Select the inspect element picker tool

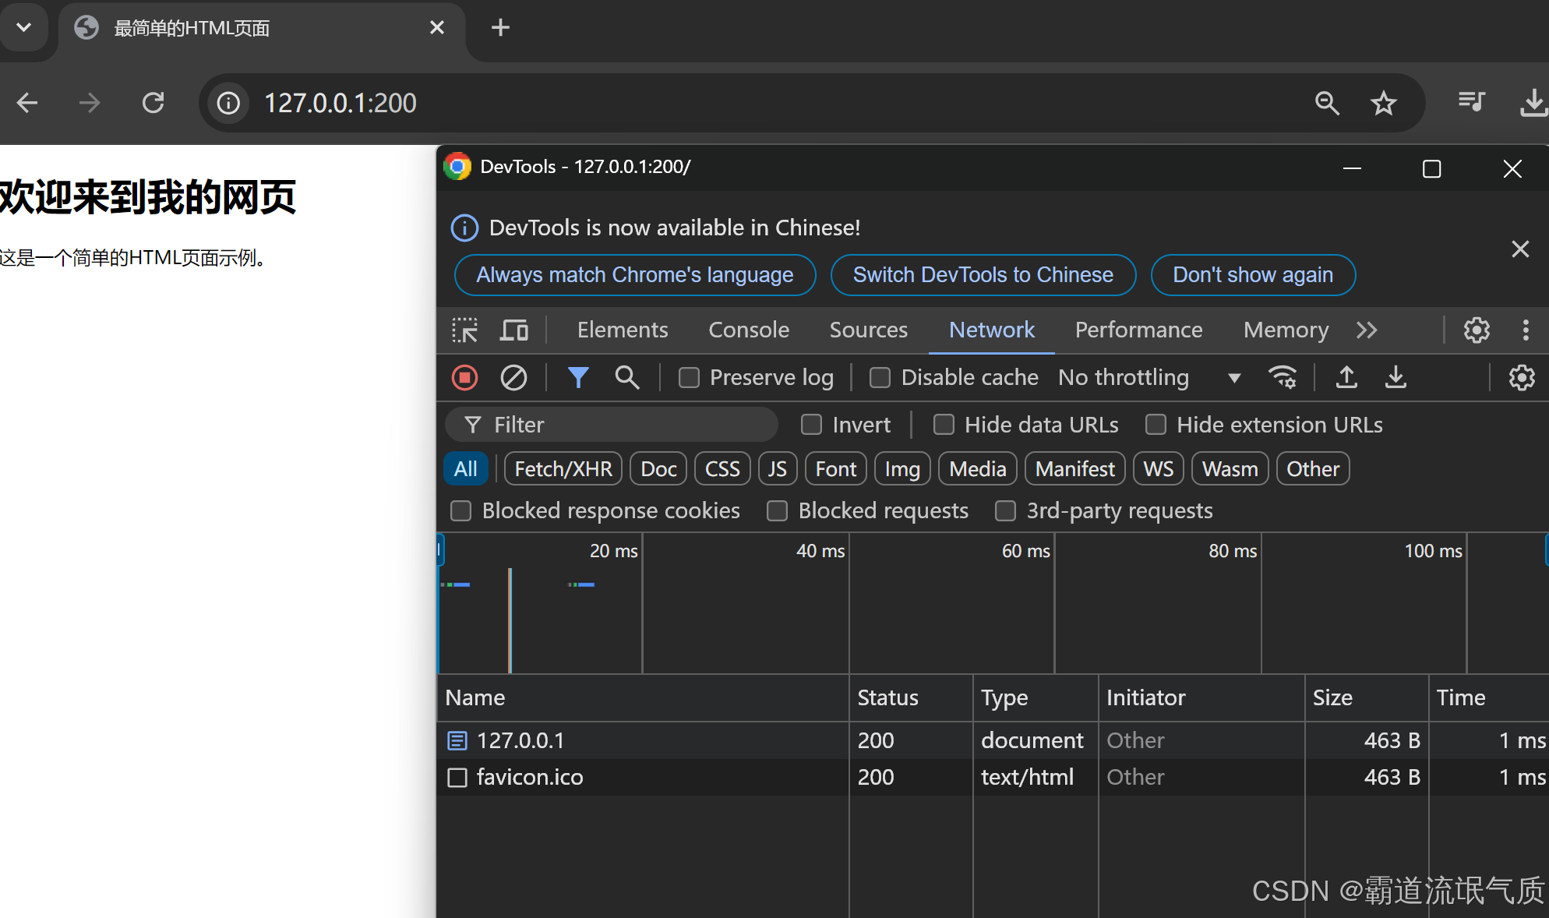[x=465, y=330]
